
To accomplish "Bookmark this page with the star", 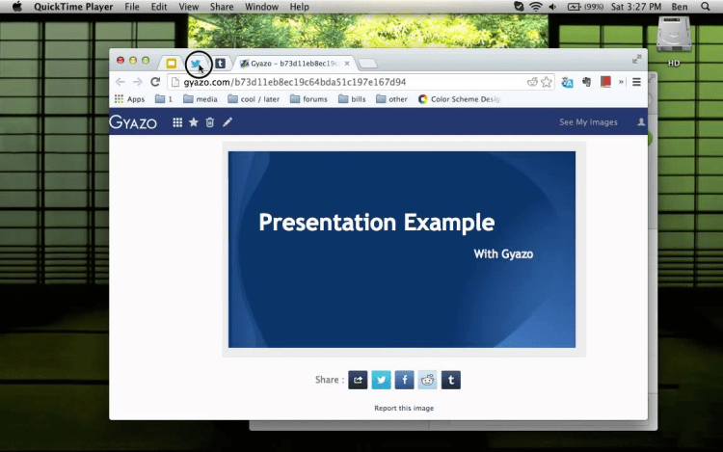I will [547, 82].
